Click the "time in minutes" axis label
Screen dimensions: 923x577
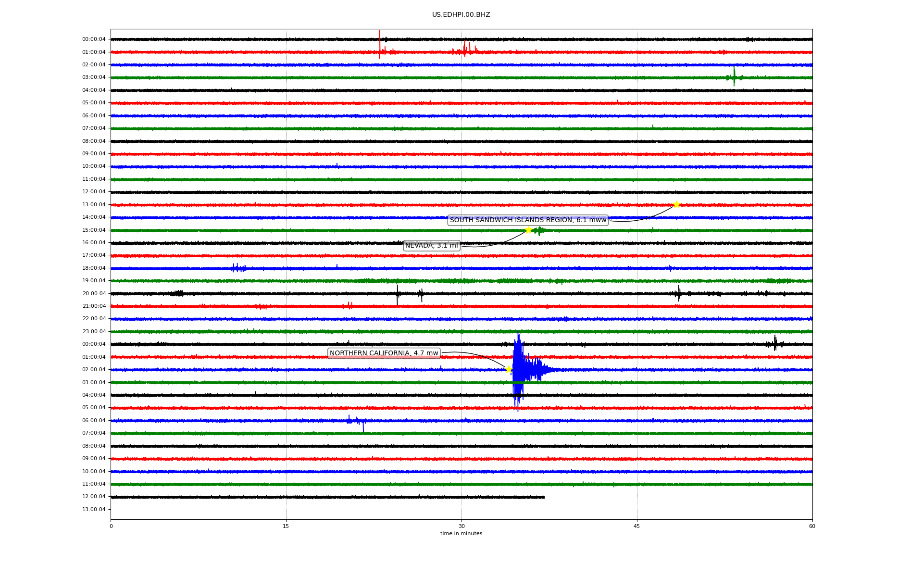pyautogui.click(x=461, y=534)
